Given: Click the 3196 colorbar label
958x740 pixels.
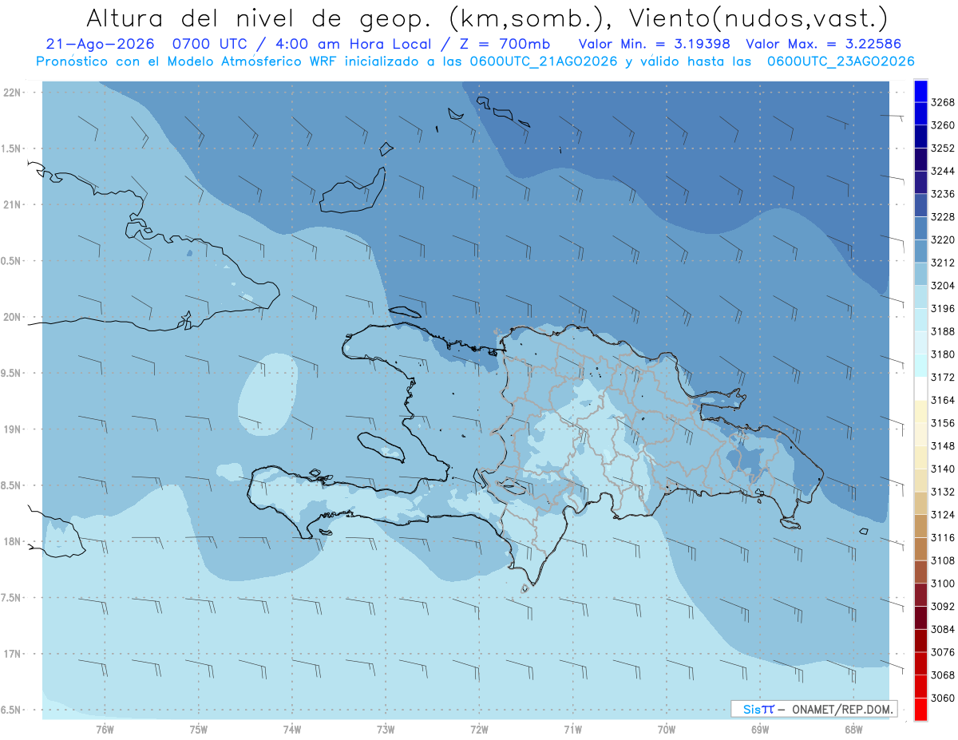Looking at the screenshot, I should (943, 308).
